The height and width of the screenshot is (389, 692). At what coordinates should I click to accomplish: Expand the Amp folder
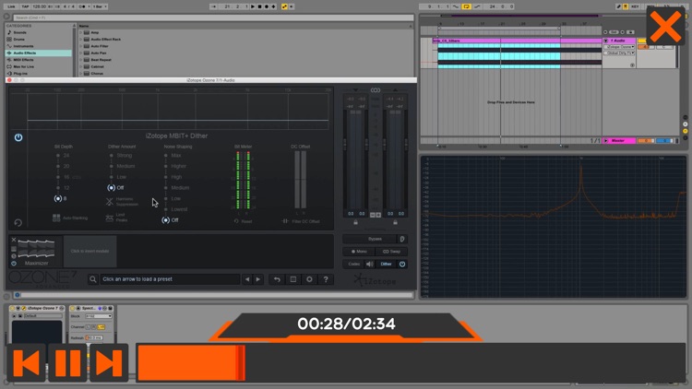coord(81,32)
